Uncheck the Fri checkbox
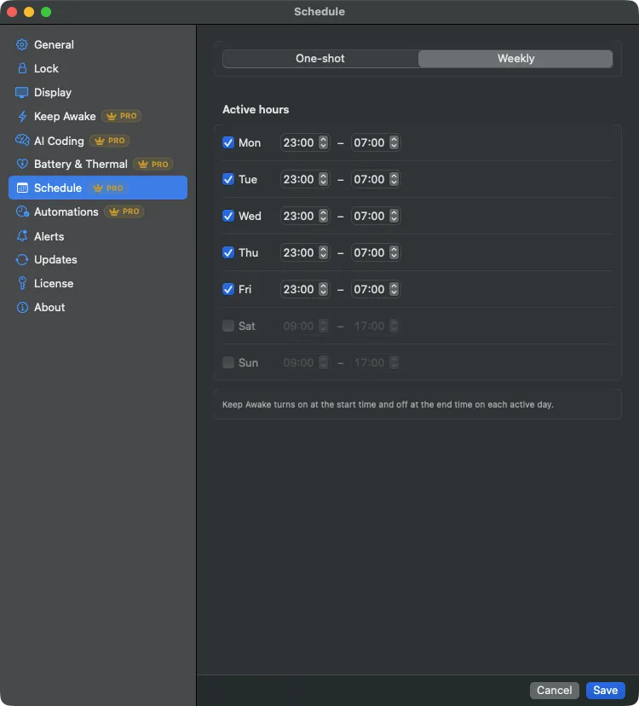This screenshot has height=706, width=639. coord(228,289)
